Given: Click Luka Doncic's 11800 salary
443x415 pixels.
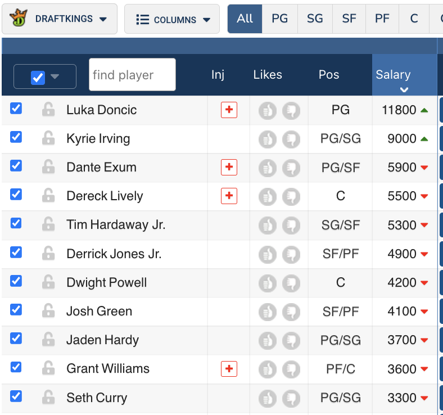Looking at the screenshot, I should pyautogui.click(x=399, y=110).
